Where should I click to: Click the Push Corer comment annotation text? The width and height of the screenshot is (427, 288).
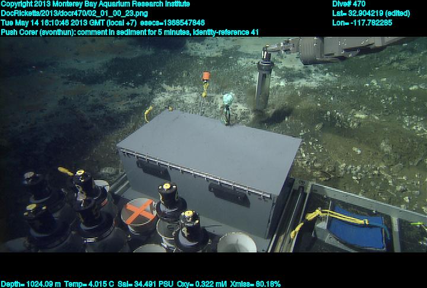click(130, 33)
